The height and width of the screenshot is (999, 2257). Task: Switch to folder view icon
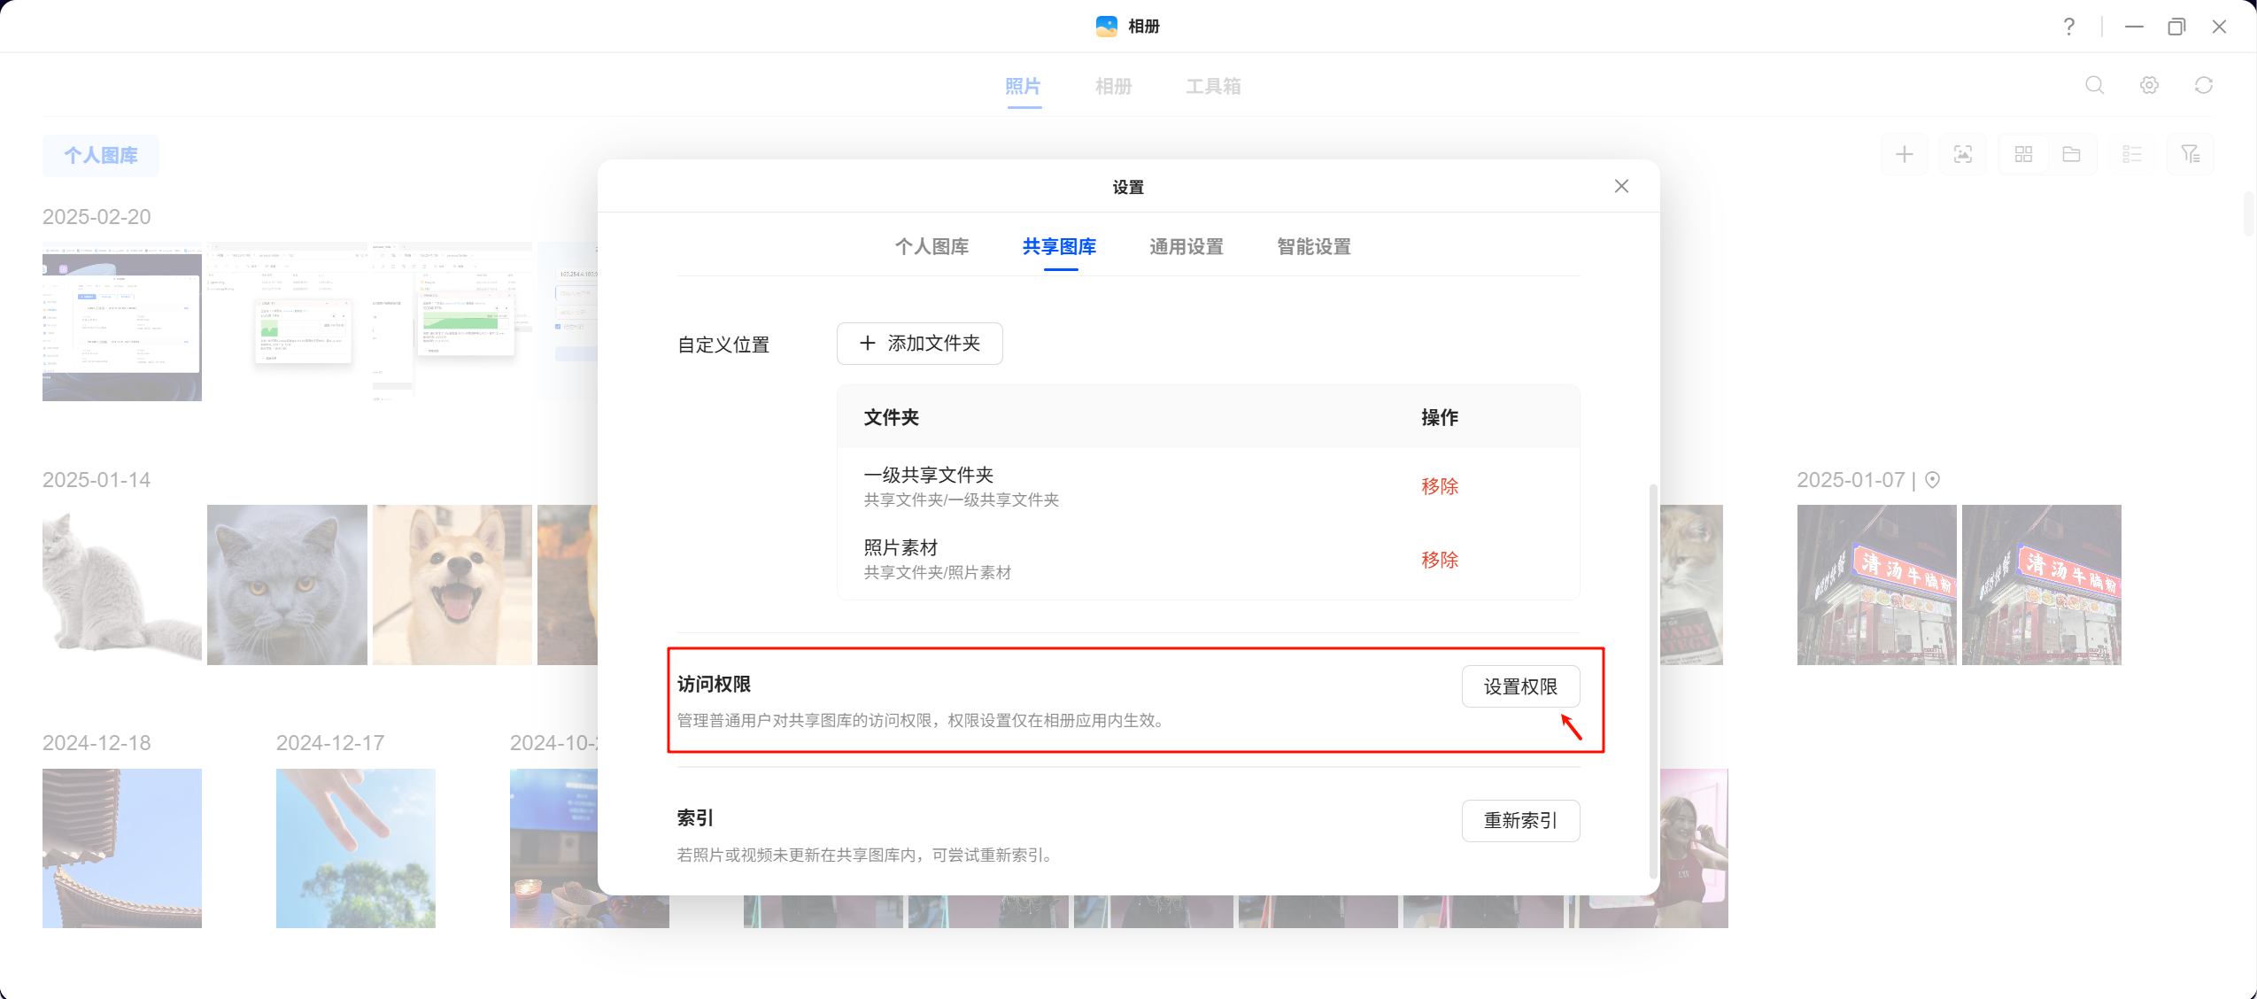coord(2072,155)
